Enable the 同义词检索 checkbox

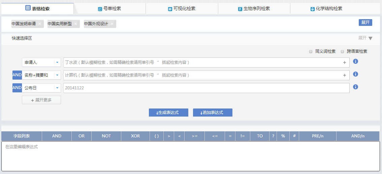coord(311,51)
